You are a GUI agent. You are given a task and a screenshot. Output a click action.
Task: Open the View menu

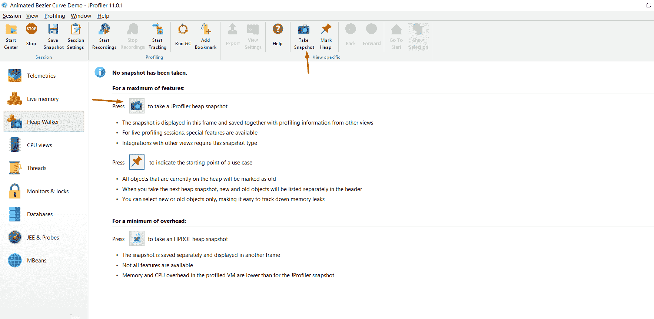pos(32,16)
